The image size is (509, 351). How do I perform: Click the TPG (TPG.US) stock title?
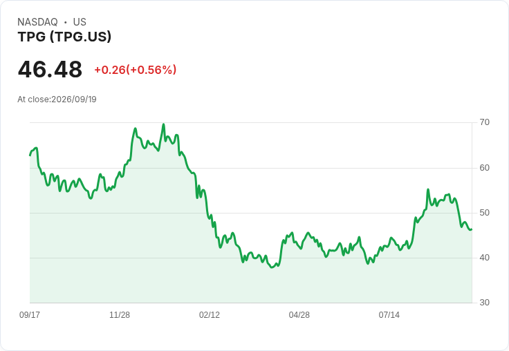tap(64, 37)
